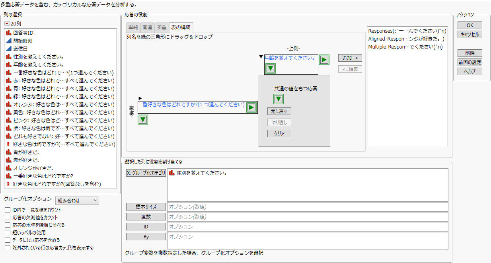Open the グループ化オプション combo box showing 組み合わせ

tap(77, 200)
